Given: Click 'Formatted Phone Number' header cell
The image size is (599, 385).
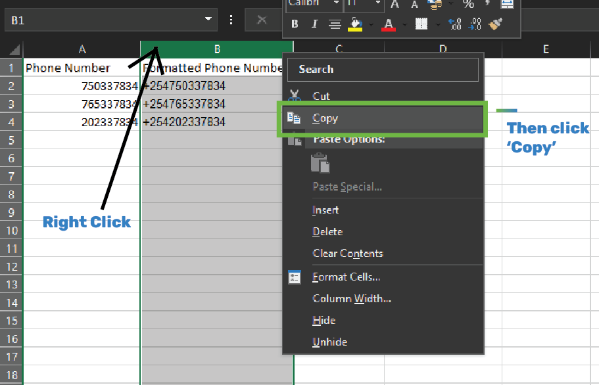Looking at the screenshot, I should click(x=212, y=68).
